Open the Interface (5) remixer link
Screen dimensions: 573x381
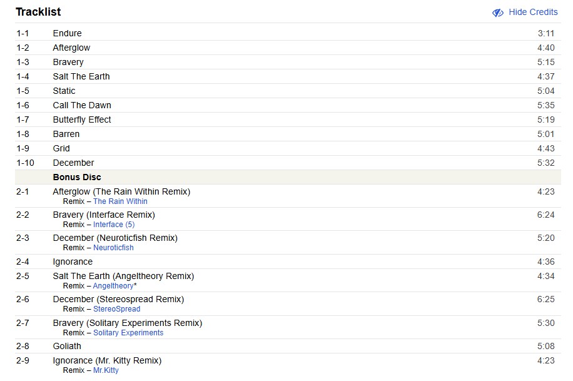click(x=113, y=225)
